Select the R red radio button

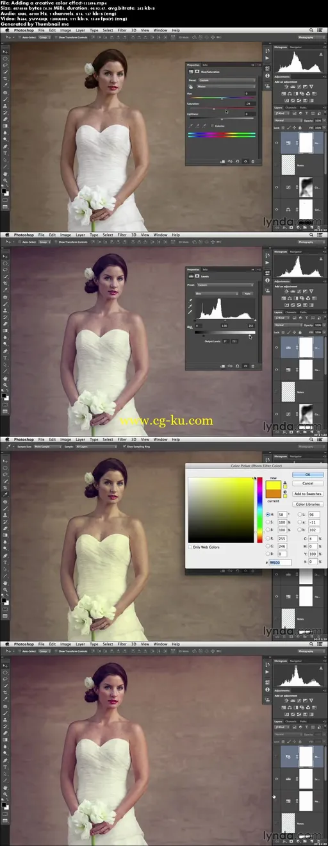pos(268,538)
